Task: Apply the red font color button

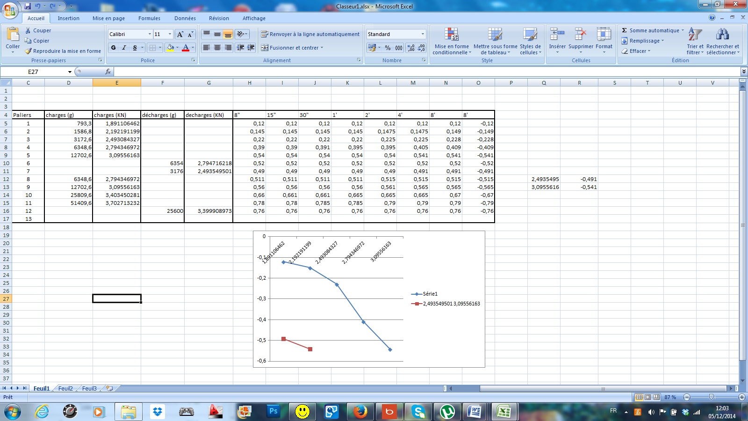Action: 186,48
